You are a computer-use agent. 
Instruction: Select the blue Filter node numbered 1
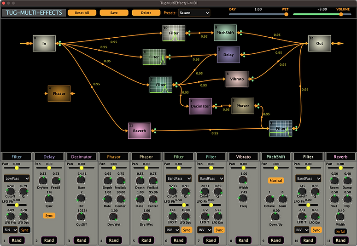click(x=281, y=129)
